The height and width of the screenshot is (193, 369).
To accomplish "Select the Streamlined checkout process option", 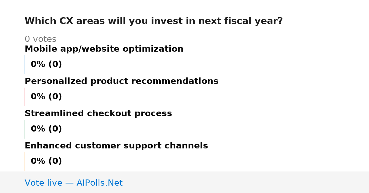I will click(98, 114).
